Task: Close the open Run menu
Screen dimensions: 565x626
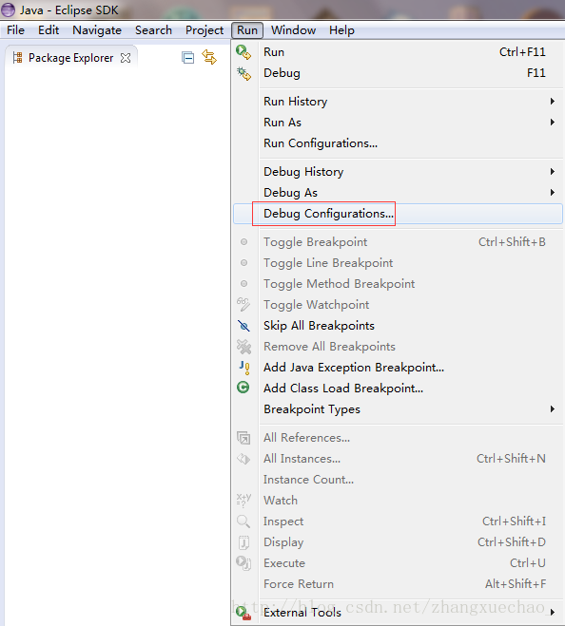Action: click(x=247, y=30)
